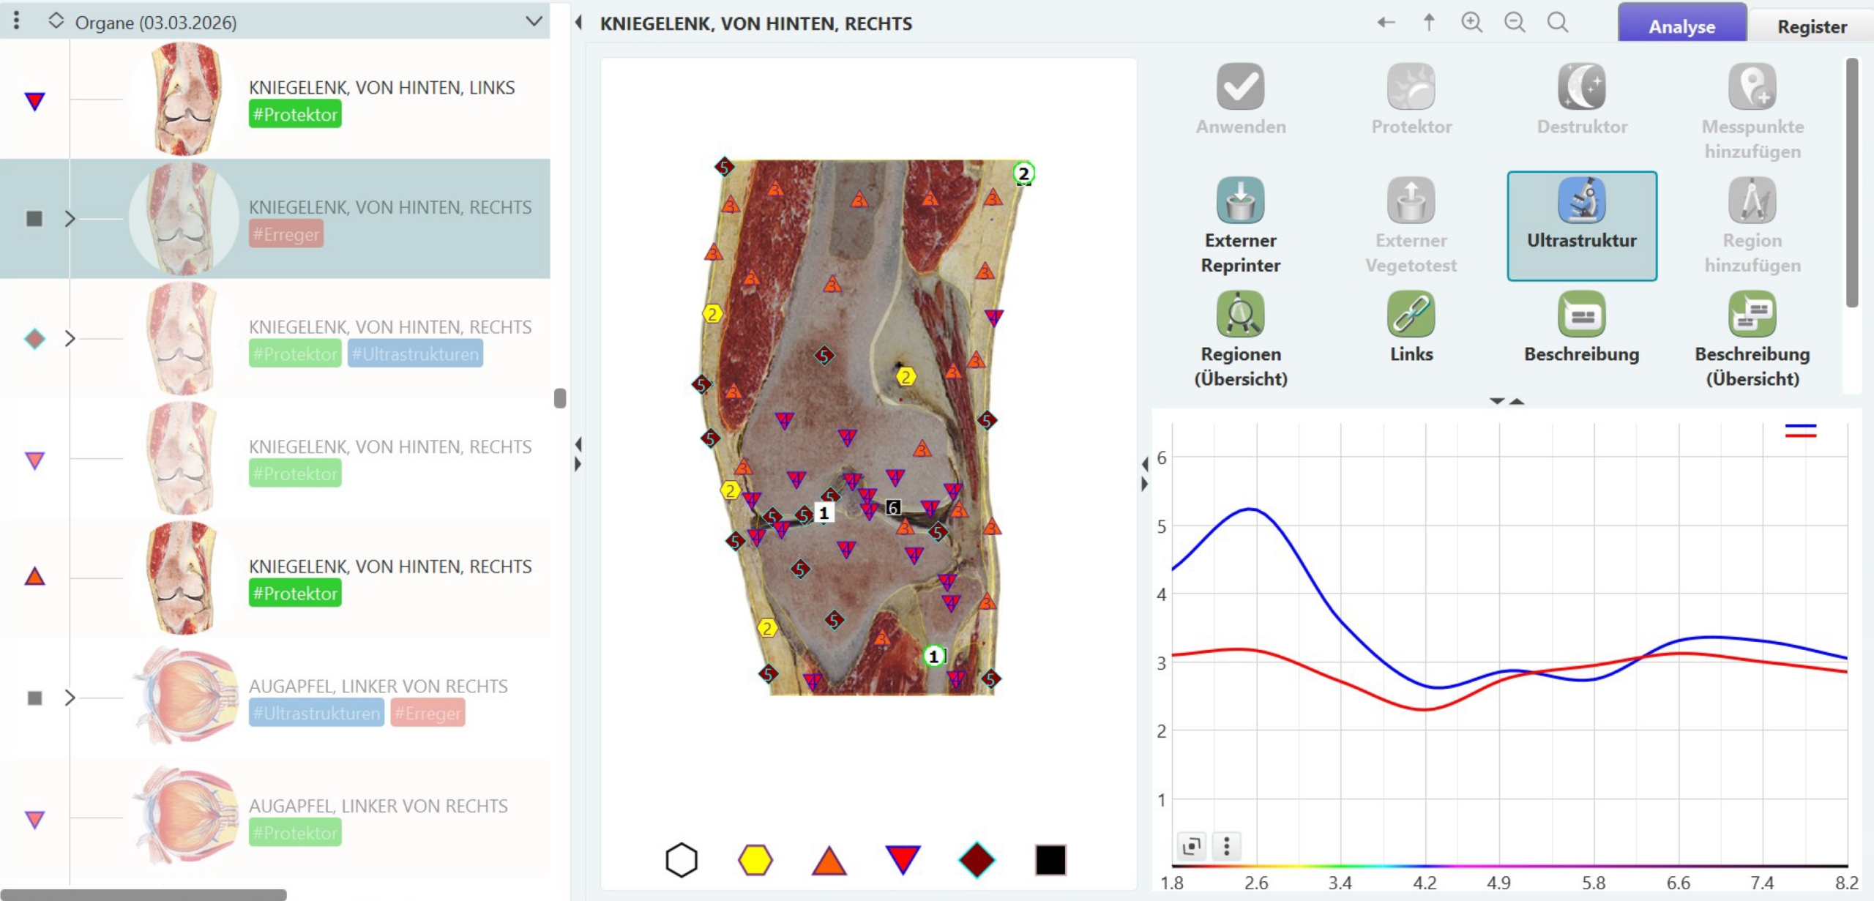Click the Links chain icon
Screen dimensions: 1874x901
tap(1411, 315)
